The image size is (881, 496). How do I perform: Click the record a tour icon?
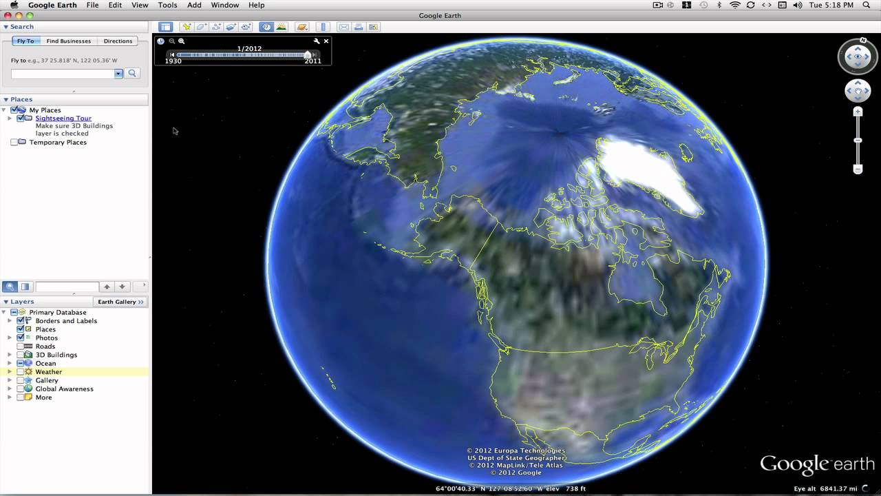point(245,27)
